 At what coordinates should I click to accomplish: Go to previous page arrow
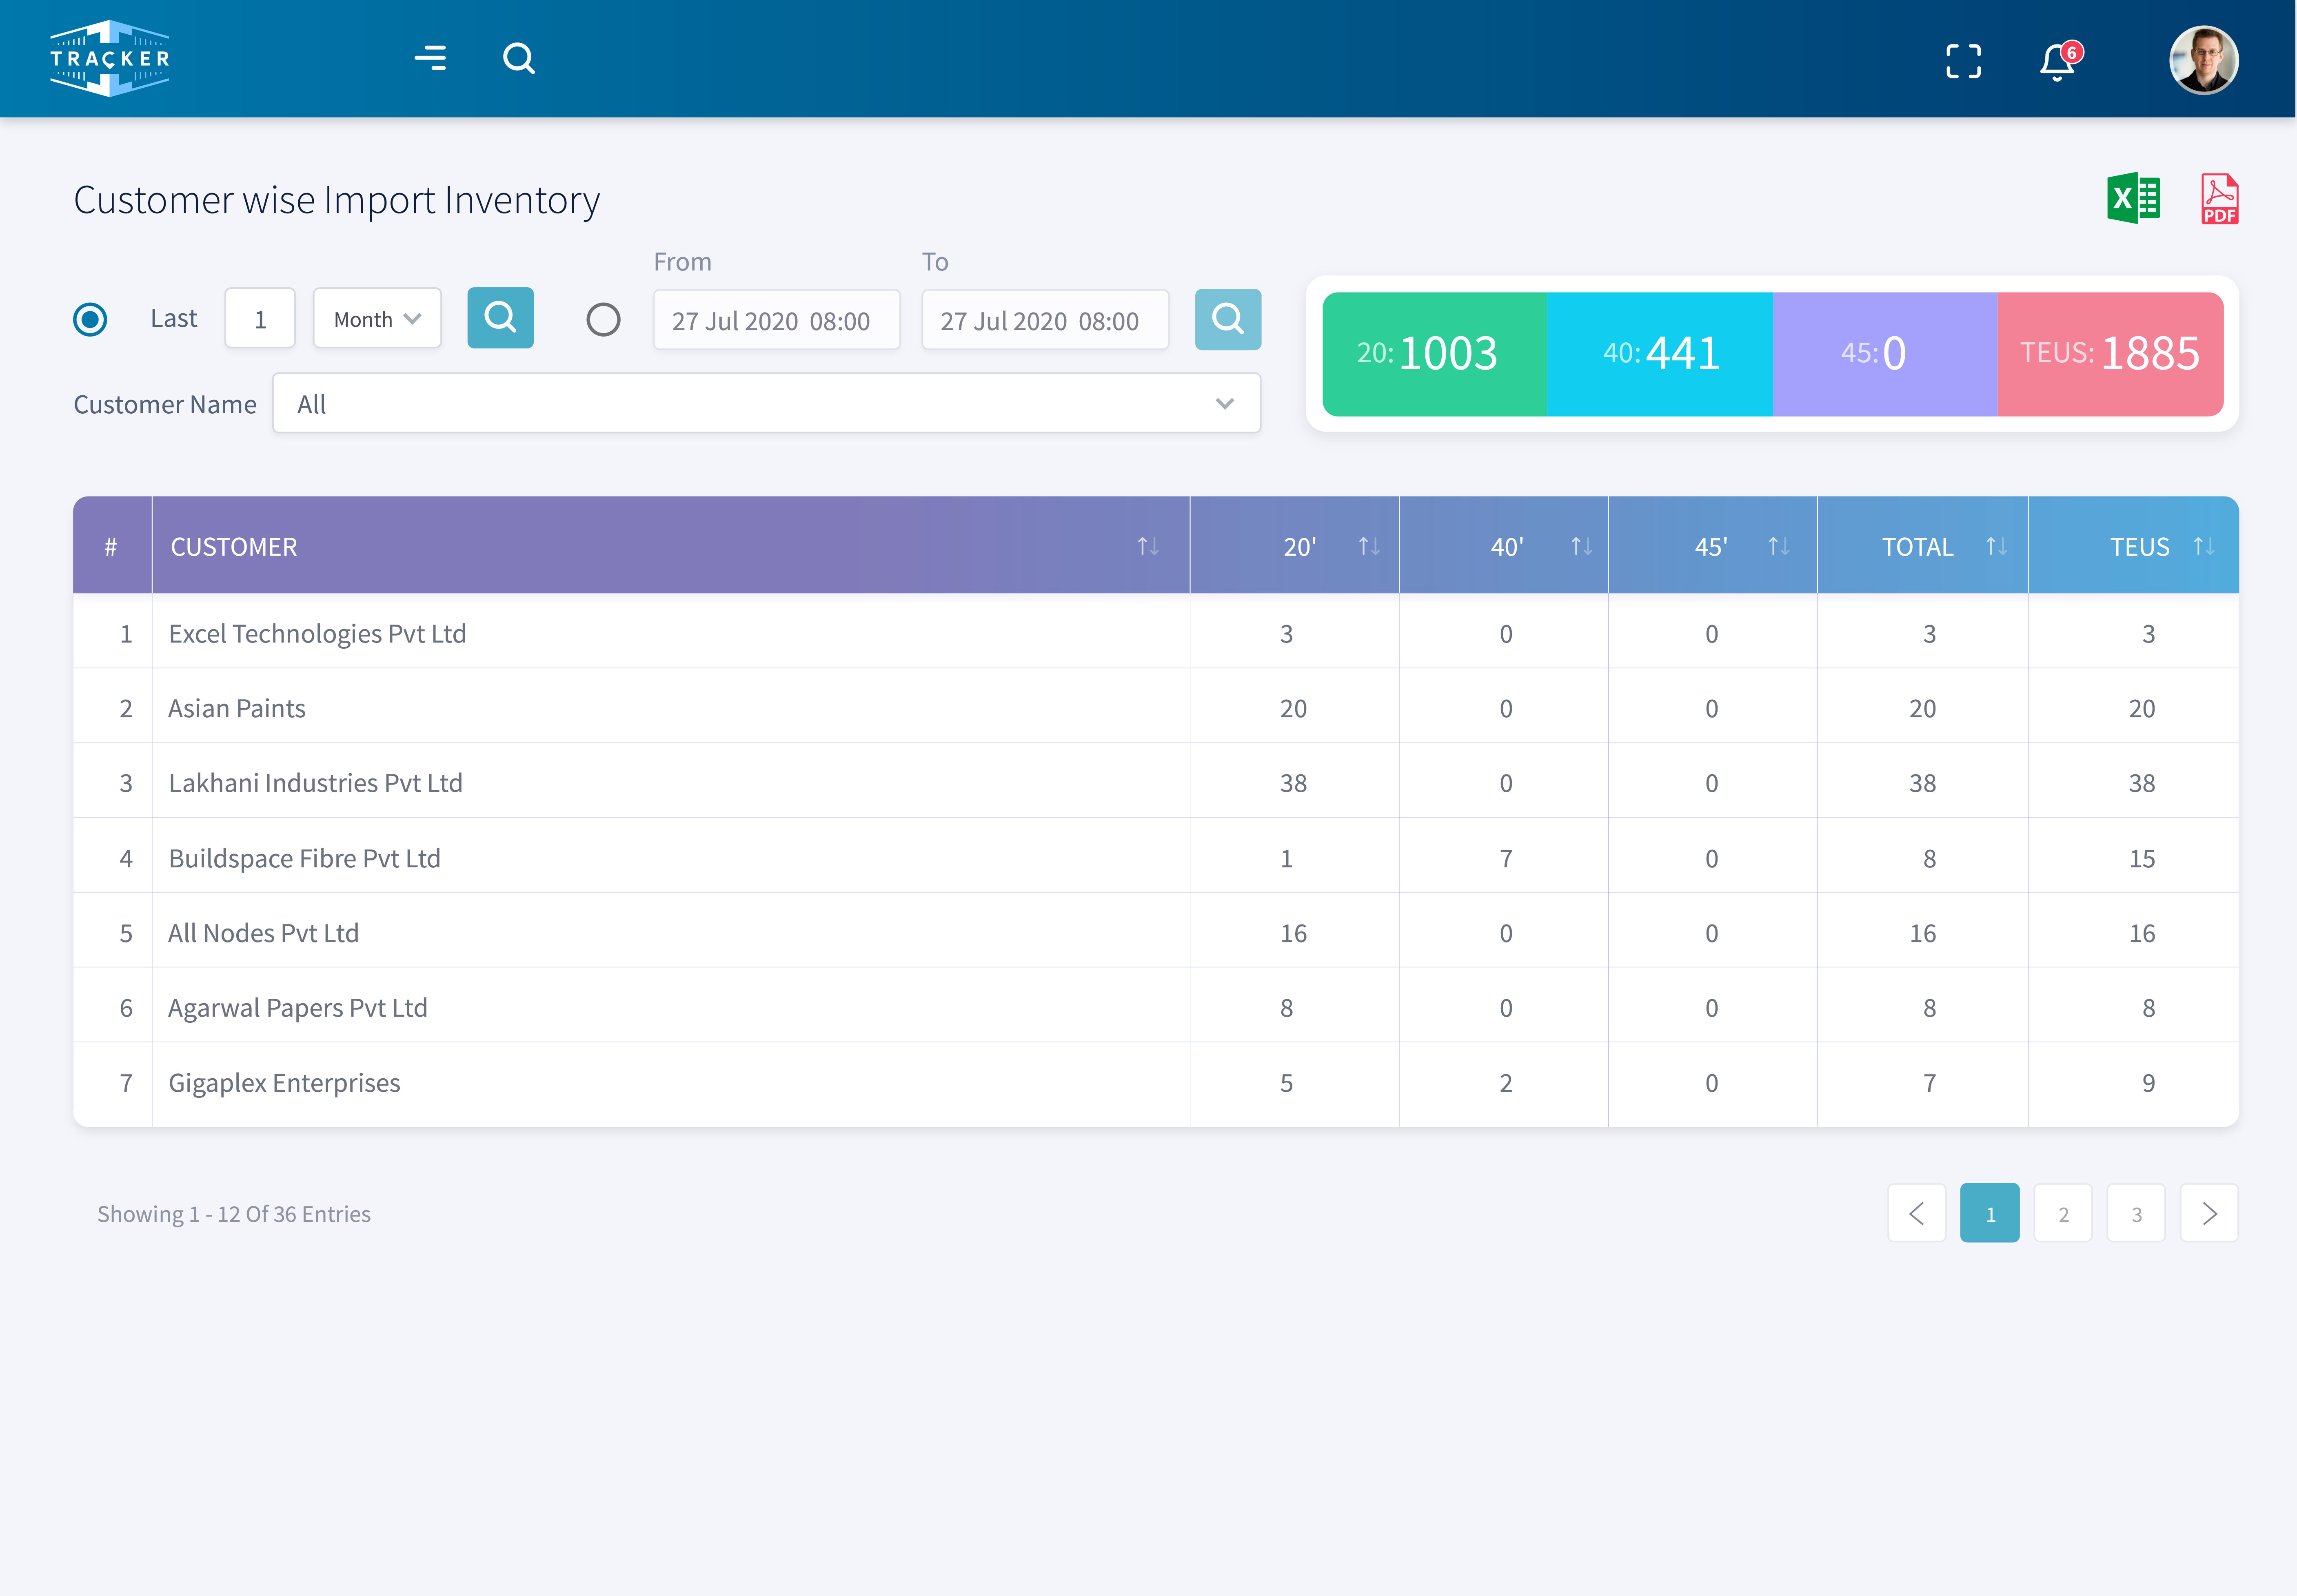pyautogui.click(x=1917, y=1213)
